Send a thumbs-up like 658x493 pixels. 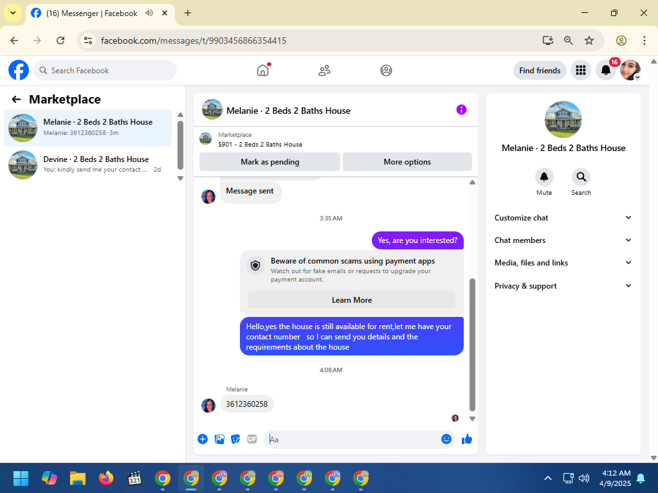[x=466, y=439]
